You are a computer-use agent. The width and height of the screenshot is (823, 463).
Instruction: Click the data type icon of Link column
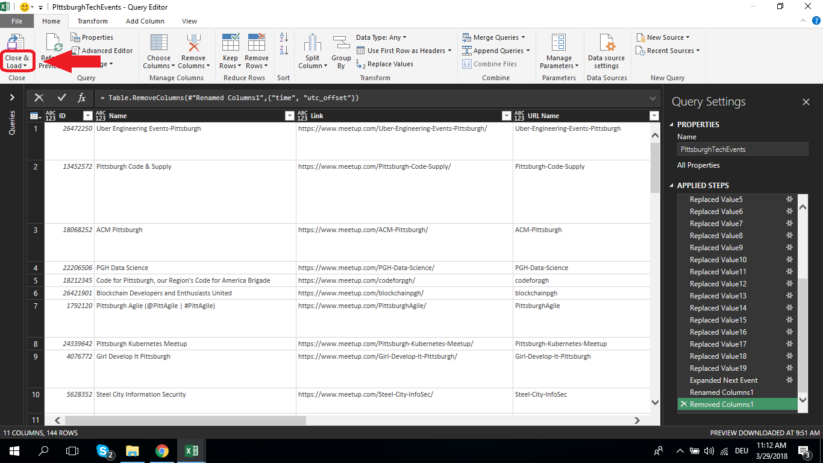pyautogui.click(x=302, y=116)
